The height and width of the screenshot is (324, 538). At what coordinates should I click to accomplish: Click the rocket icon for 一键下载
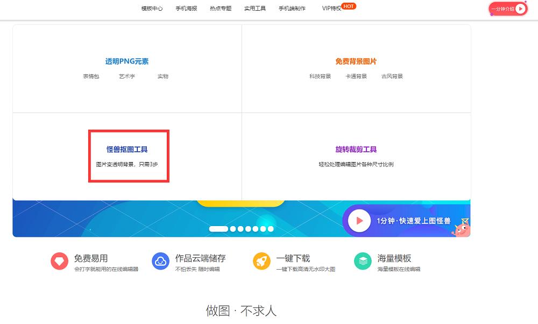click(262, 260)
